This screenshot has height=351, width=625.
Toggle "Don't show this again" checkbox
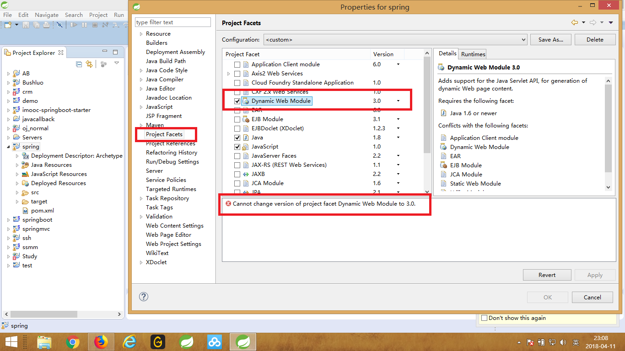pyautogui.click(x=484, y=318)
